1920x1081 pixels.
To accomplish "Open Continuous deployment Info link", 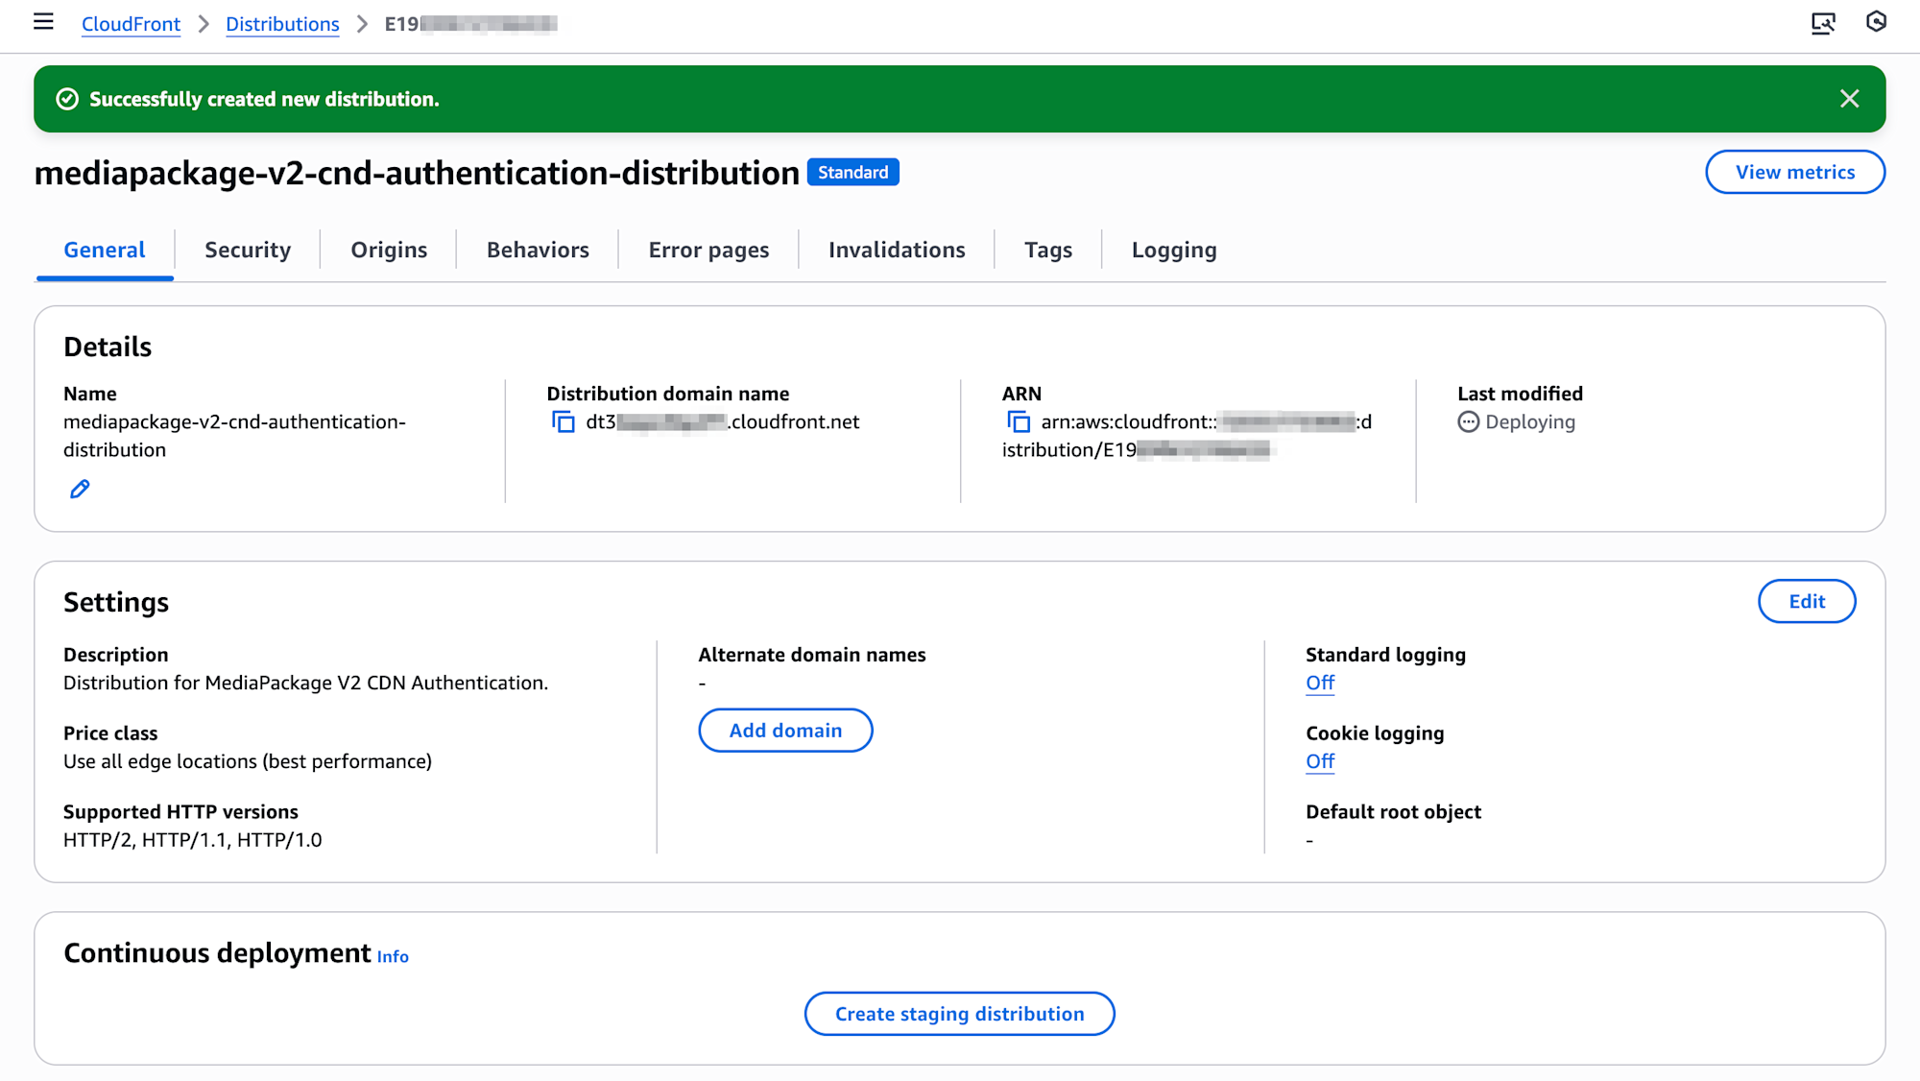I will pyautogui.click(x=393, y=957).
